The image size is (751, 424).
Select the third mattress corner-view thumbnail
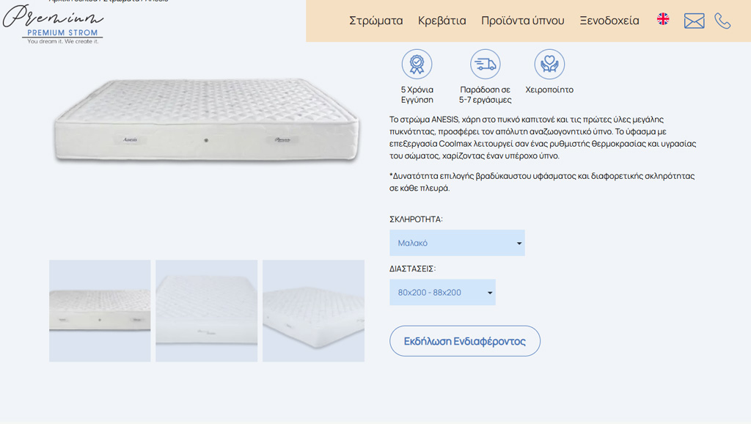pyautogui.click(x=313, y=311)
